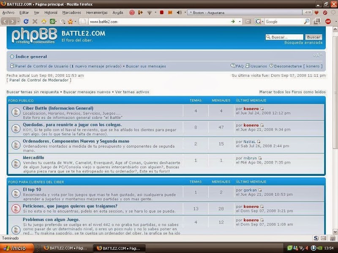This screenshot has width=338, height=253.
Task: Open the Mercadillo forum
Action: click(x=33, y=157)
